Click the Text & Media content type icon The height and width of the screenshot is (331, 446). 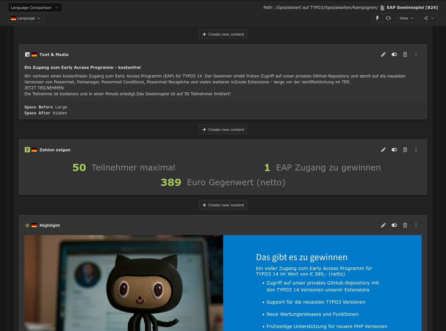(x=27, y=54)
